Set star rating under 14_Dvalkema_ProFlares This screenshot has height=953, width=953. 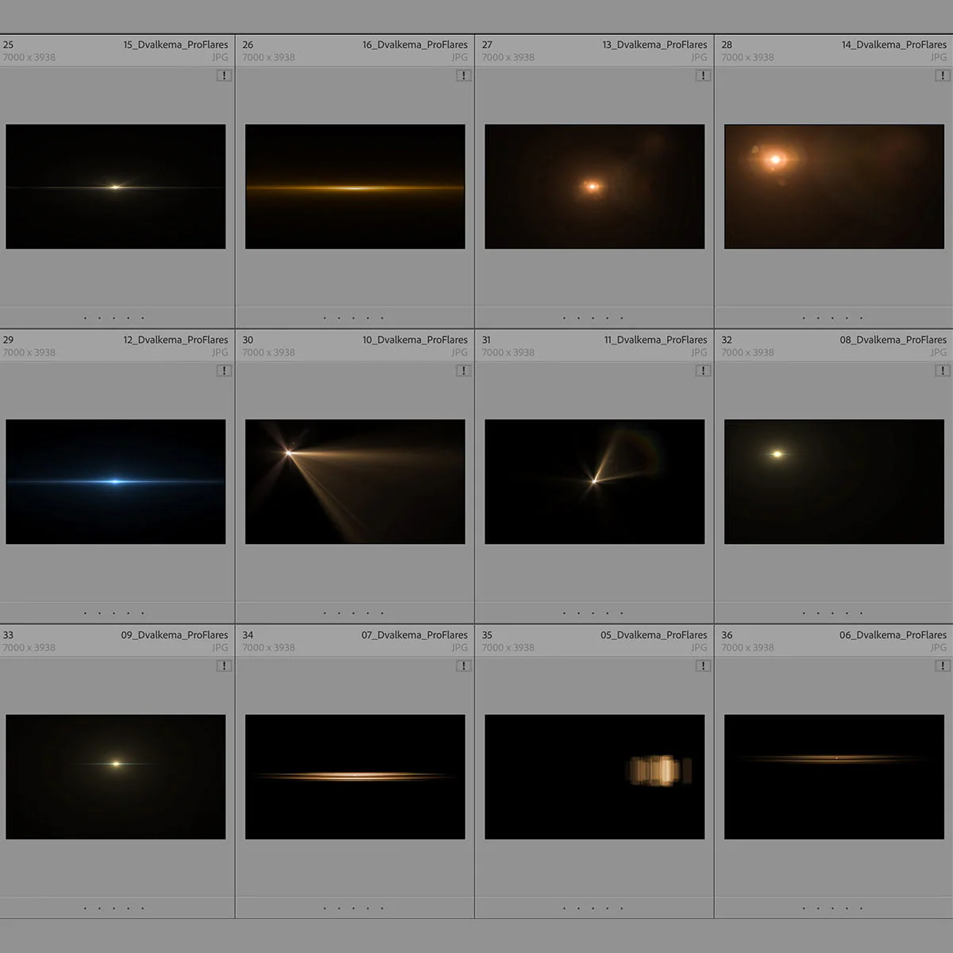[832, 318]
